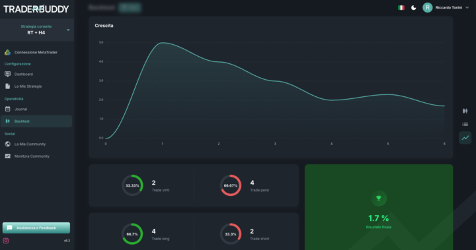Switch to candlestick chart view on right rail
Viewport: 476px width, 250px height.
pyautogui.click(x=465, y=111)
